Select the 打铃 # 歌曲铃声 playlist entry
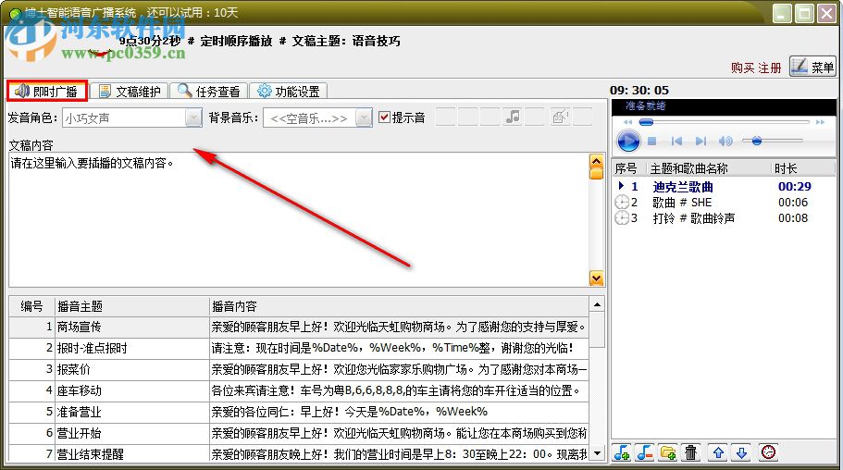The height and width of the screenshot is (470, 843). coord(723,217)
